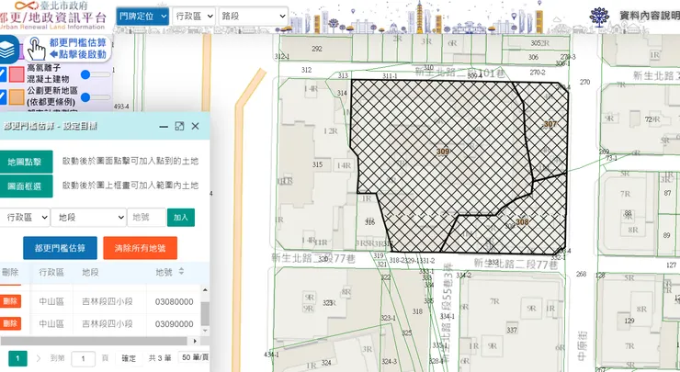Adjust 公劃更新地區 opacity slider
This screenshot has height=372, width=680.
coord(96,97)
